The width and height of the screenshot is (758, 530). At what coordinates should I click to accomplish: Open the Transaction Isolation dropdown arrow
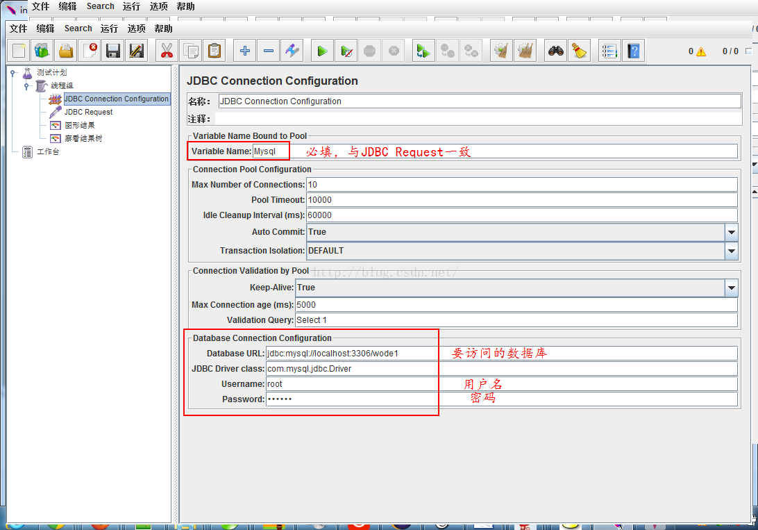click(732, 251)
